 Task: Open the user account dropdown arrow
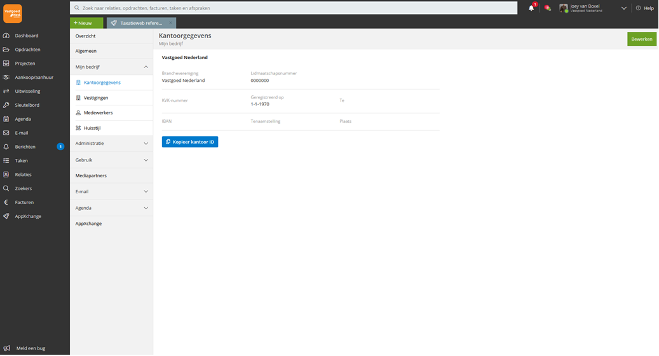pyautogui.click(x=624, y=8)
